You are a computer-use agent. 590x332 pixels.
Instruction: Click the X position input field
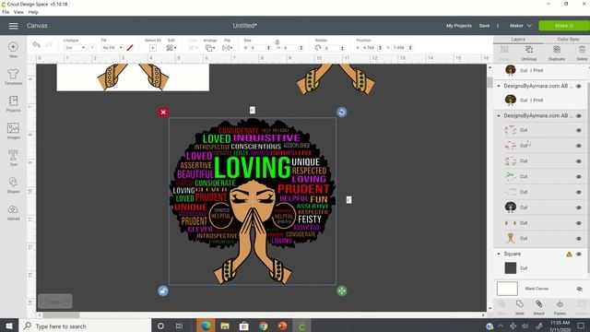coord(370,48)
